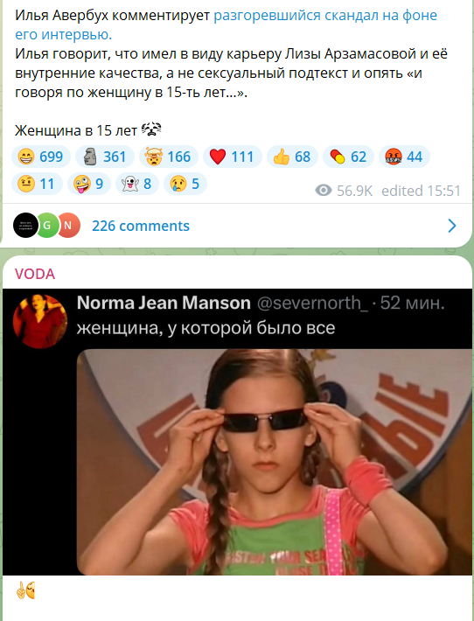The height and width of the screenshot is (621, 474).
Task: Click the ghost reaction showing 8
Action: point(137,184)
